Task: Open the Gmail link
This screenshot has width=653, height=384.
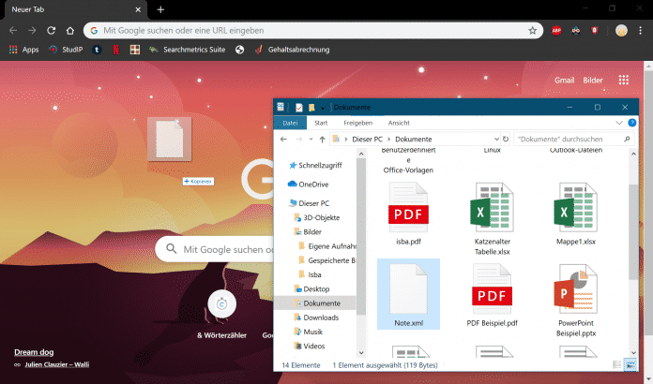Action: click(564, 81)
